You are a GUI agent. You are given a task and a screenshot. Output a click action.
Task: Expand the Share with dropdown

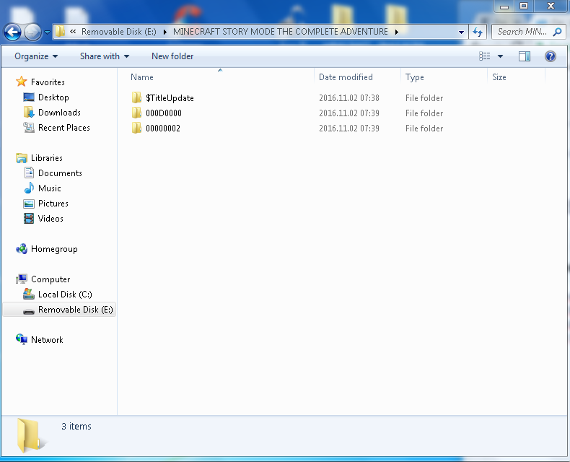(x=105, y=56)
